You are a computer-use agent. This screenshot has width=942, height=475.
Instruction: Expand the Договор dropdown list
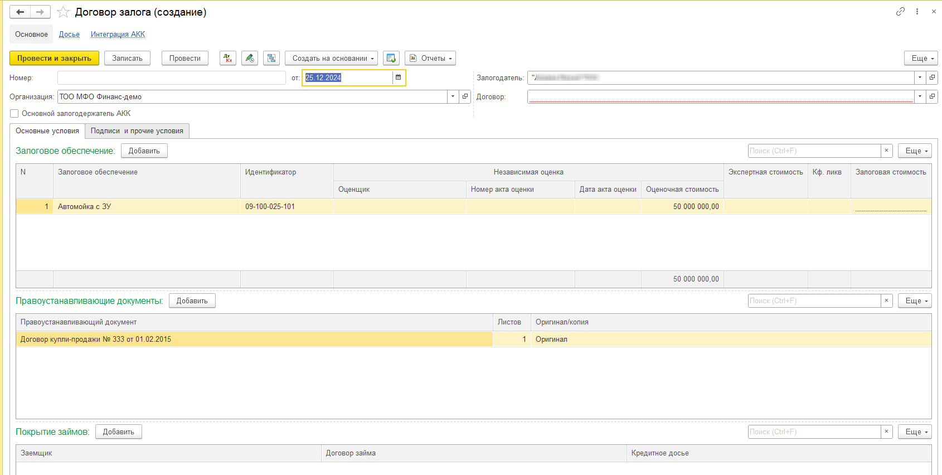coord(920,96)
